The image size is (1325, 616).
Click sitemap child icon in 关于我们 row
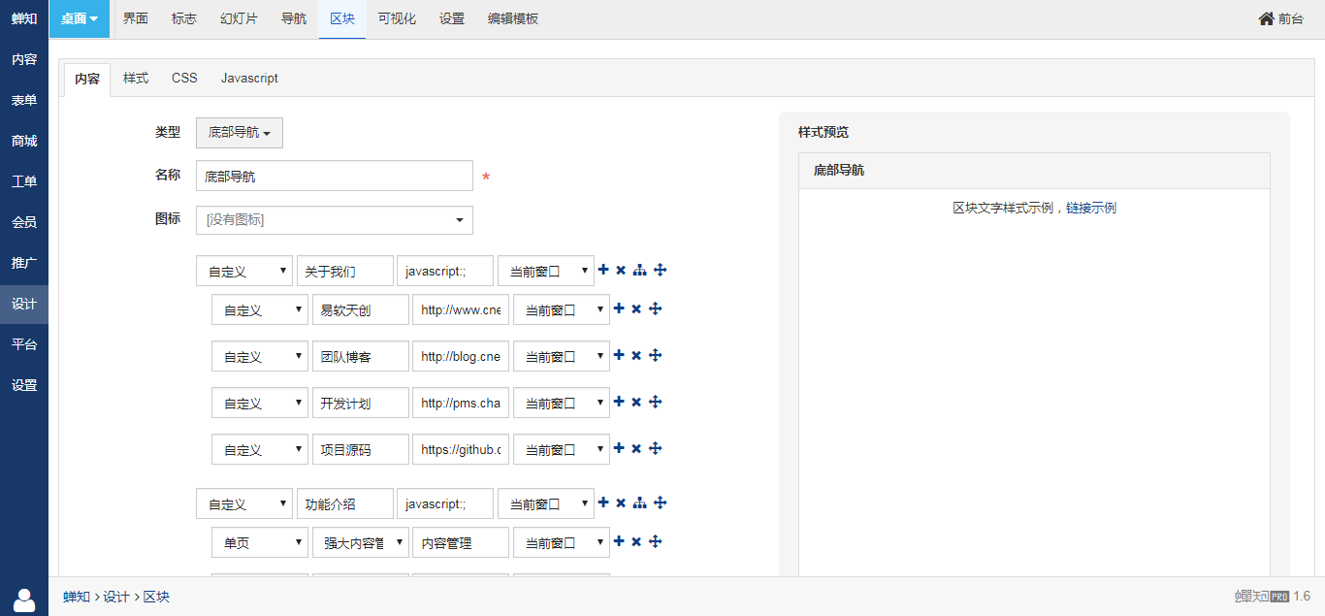[x=639, y=270]
